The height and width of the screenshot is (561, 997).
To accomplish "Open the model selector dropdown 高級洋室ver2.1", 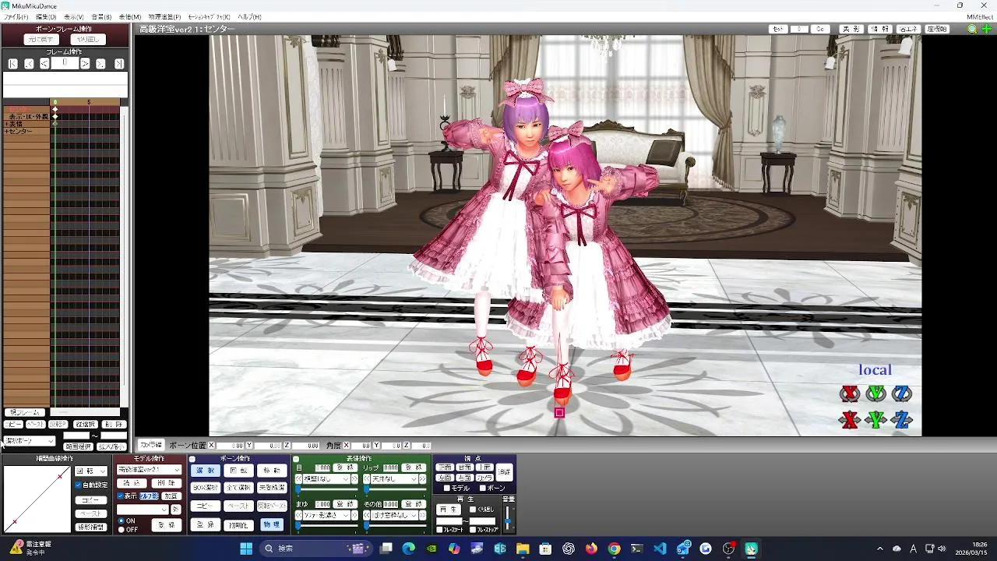I will [149, 470].
